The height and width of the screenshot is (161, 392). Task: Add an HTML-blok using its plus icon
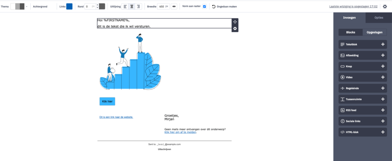click(382, 132)
